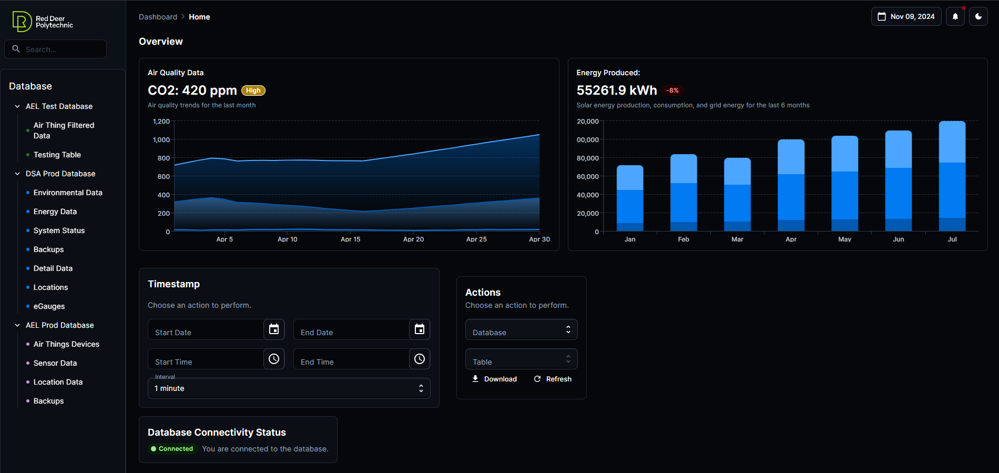Click the Download button

(x=494, y=379)
